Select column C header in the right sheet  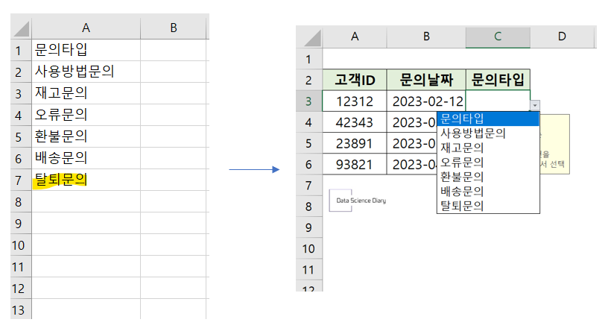[x=498, y=37]
